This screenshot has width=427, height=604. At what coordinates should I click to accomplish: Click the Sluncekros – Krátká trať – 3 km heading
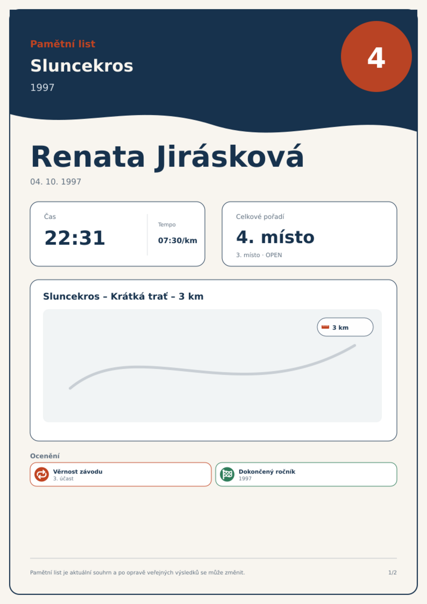tap(123, 296)
